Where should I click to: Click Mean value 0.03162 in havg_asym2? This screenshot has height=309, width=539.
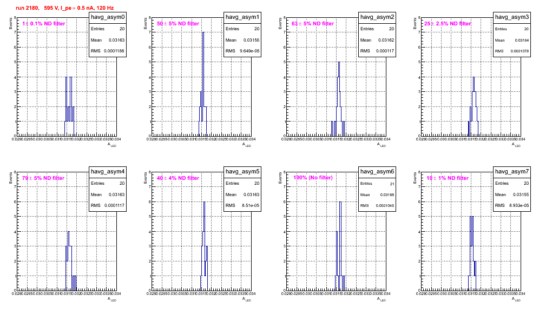pyautogui.click(x=386, y=40)
